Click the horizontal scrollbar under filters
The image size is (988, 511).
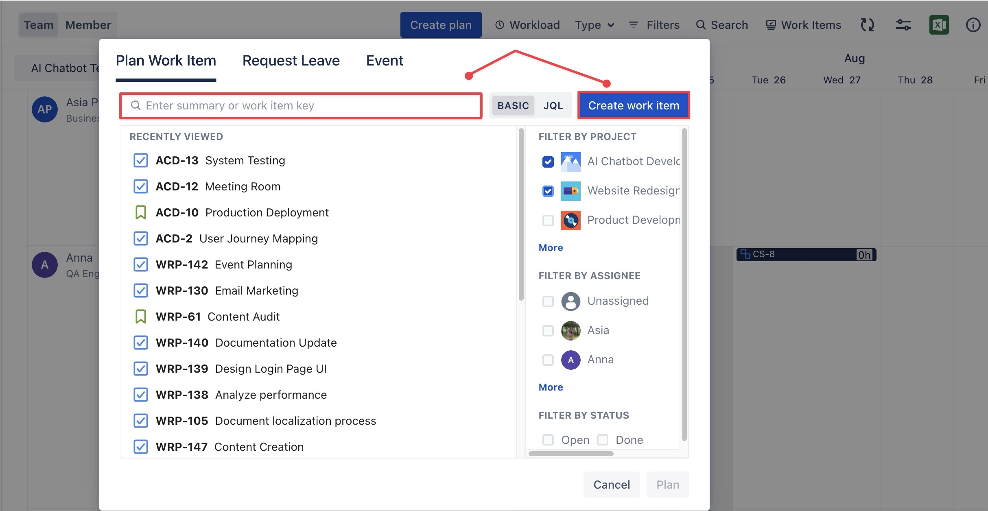pos(571,454)
